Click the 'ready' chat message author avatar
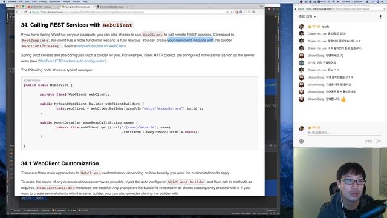387x218 pixels. [301, 27]
